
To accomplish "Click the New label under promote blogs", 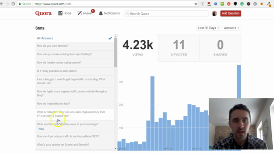I will (x=41, y=129).
